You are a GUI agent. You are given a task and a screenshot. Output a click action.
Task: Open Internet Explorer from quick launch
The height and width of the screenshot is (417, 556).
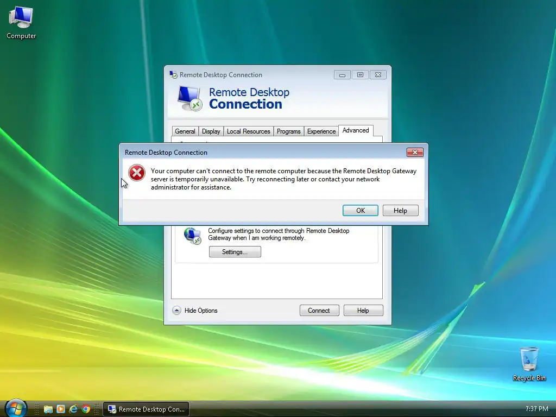[x=73, y=409]
